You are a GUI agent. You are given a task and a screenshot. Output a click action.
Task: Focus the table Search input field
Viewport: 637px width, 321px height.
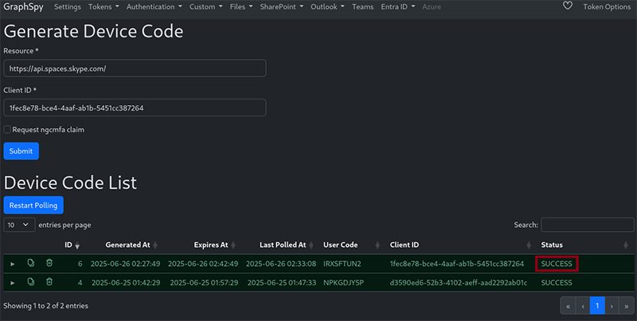point(586,225)
